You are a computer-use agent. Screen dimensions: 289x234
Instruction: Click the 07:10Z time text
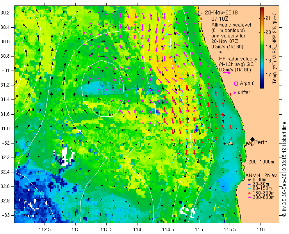tap(220, 19)
